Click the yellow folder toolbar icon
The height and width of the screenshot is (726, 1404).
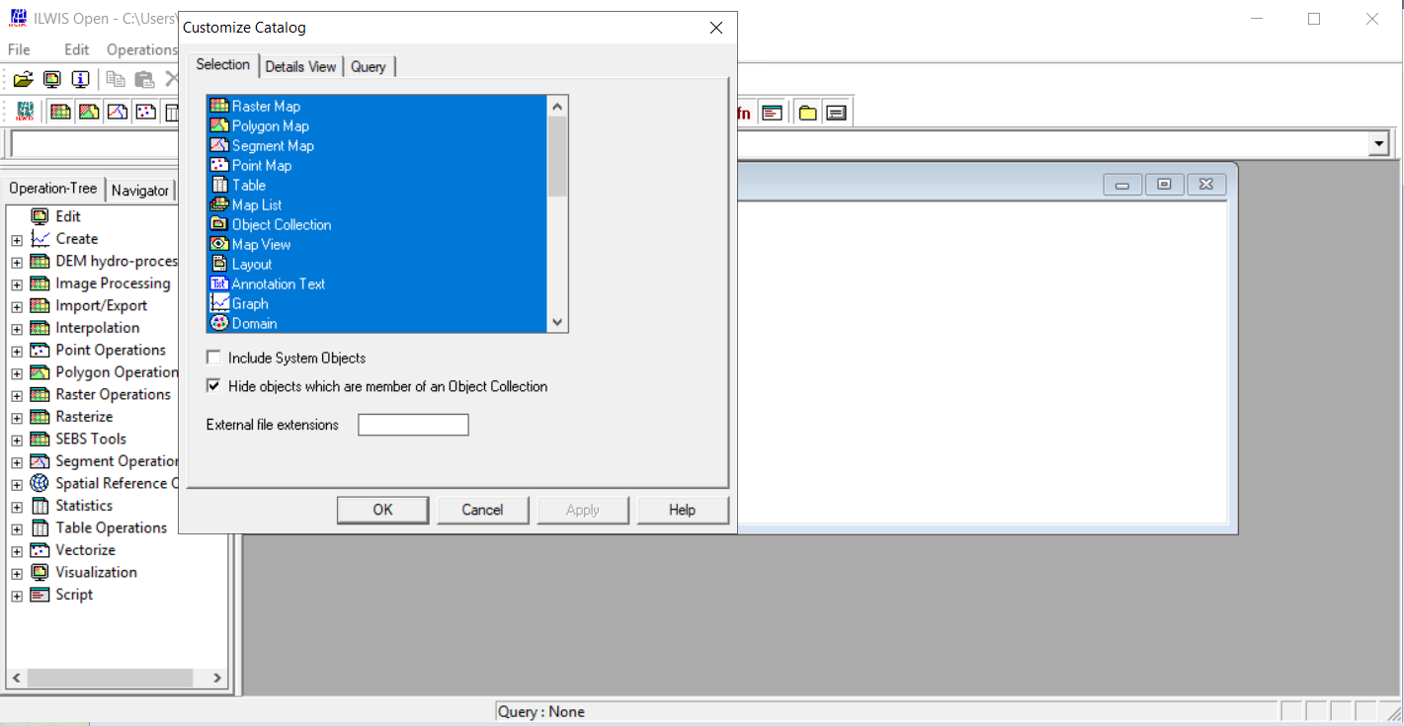pyautogui.click(x=807, y=113)
